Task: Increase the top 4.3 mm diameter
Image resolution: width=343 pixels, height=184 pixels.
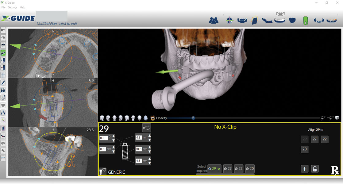Action: click(149, 136)
